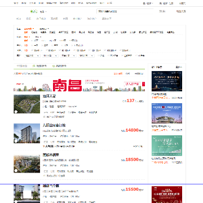Open the second select box in the last filter row
The width and height of the screenshot is (203, 203).
pos(50,56)
